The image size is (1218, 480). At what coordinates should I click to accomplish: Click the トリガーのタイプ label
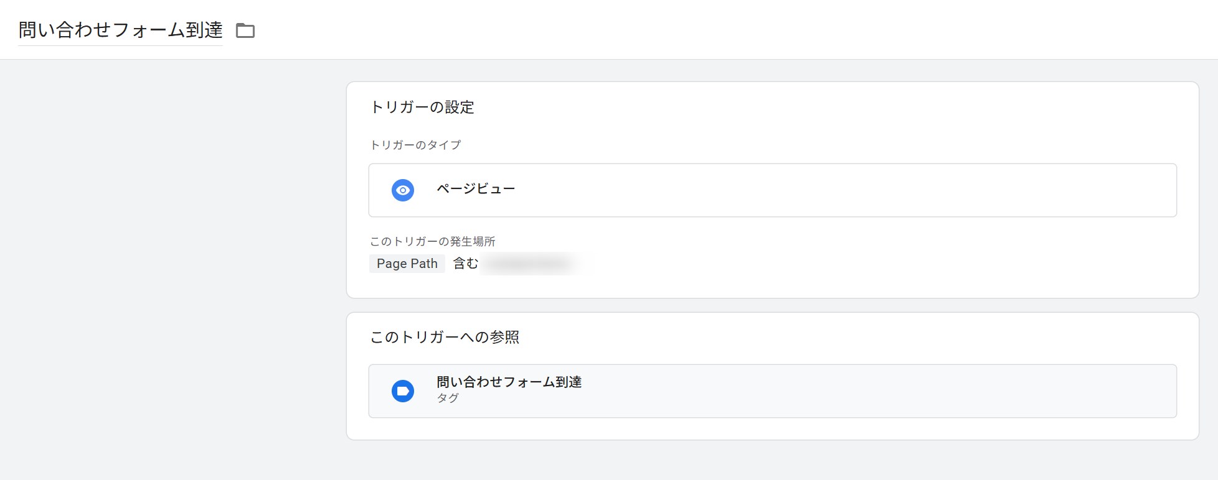pos(415,145)
